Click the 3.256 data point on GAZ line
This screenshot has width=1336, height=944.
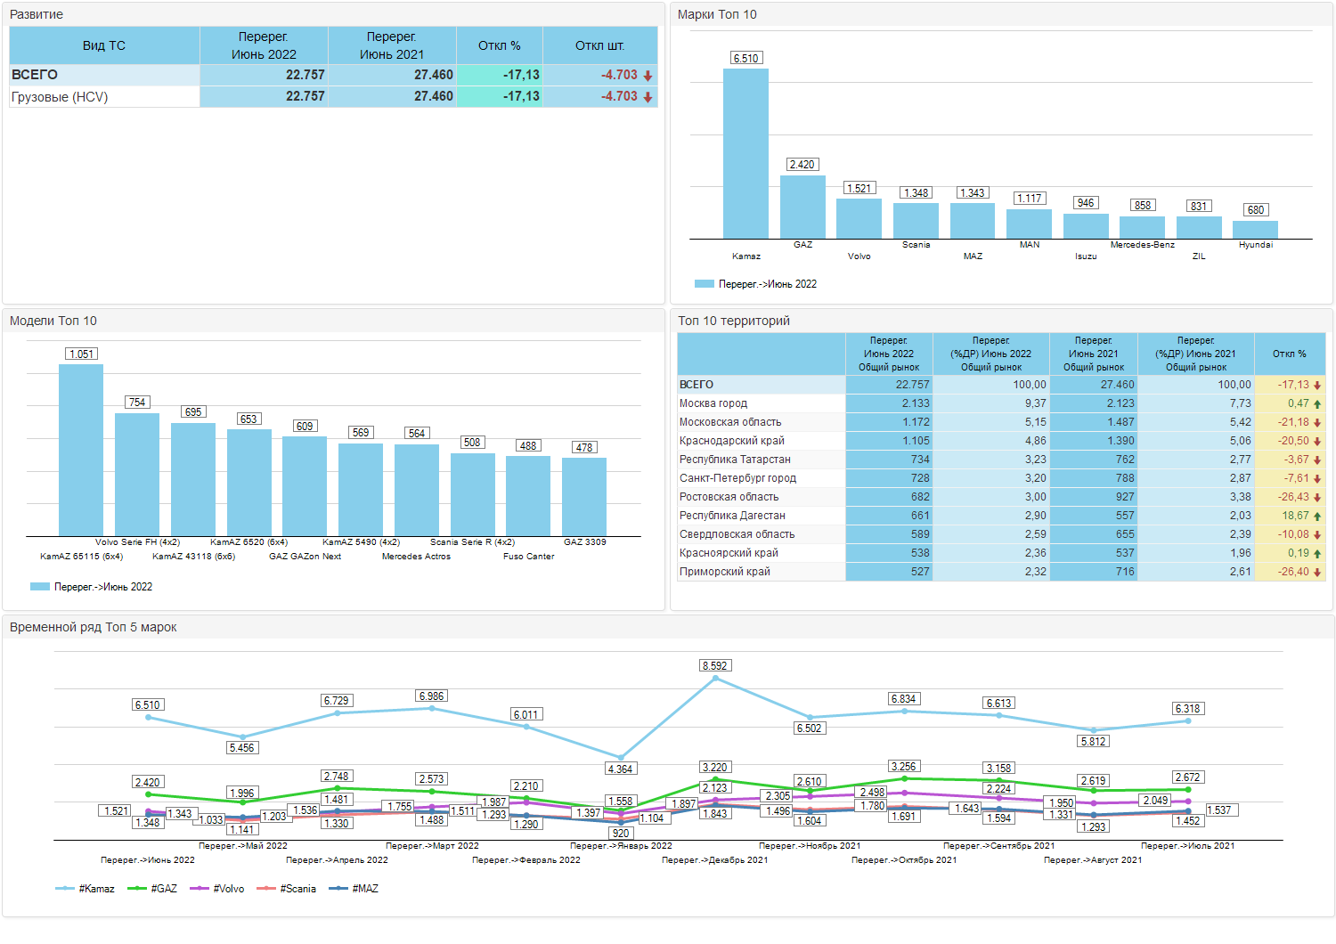(x=904, y=778)
